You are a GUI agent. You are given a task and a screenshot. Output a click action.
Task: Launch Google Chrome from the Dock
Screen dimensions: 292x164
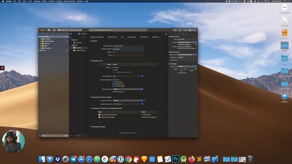[x=129, y=159]
